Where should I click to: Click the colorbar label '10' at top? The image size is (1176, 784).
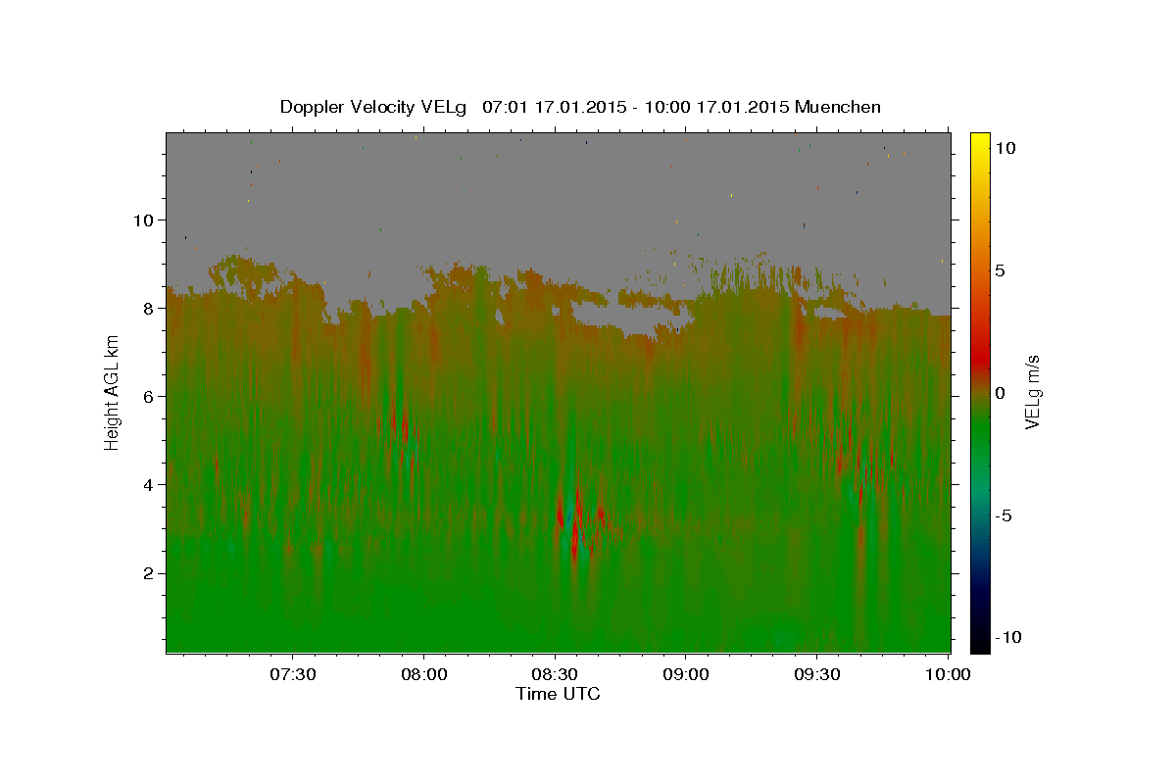pyautogui.click(x=1005, y=148)
